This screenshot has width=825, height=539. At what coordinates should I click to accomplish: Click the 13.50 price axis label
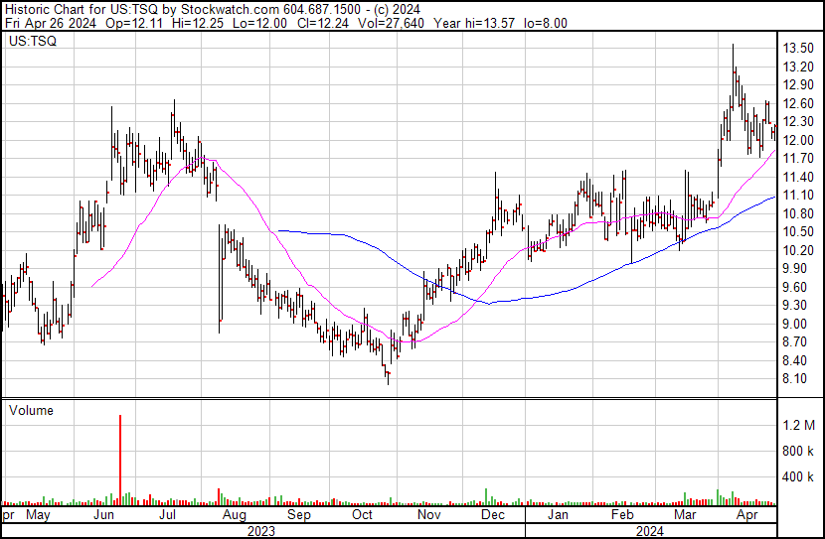[x=798, y=49]
